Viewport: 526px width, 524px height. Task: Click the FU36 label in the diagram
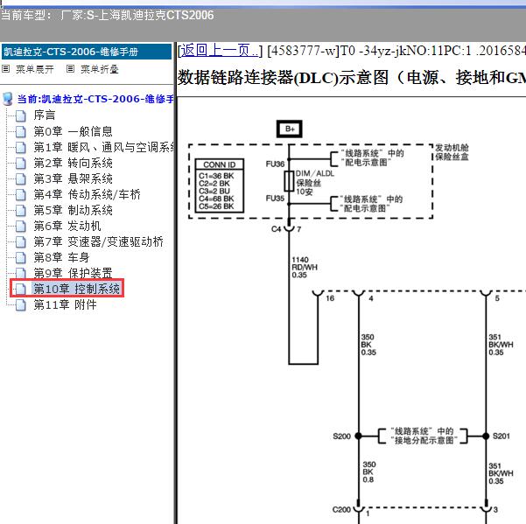tap(275, 164)
